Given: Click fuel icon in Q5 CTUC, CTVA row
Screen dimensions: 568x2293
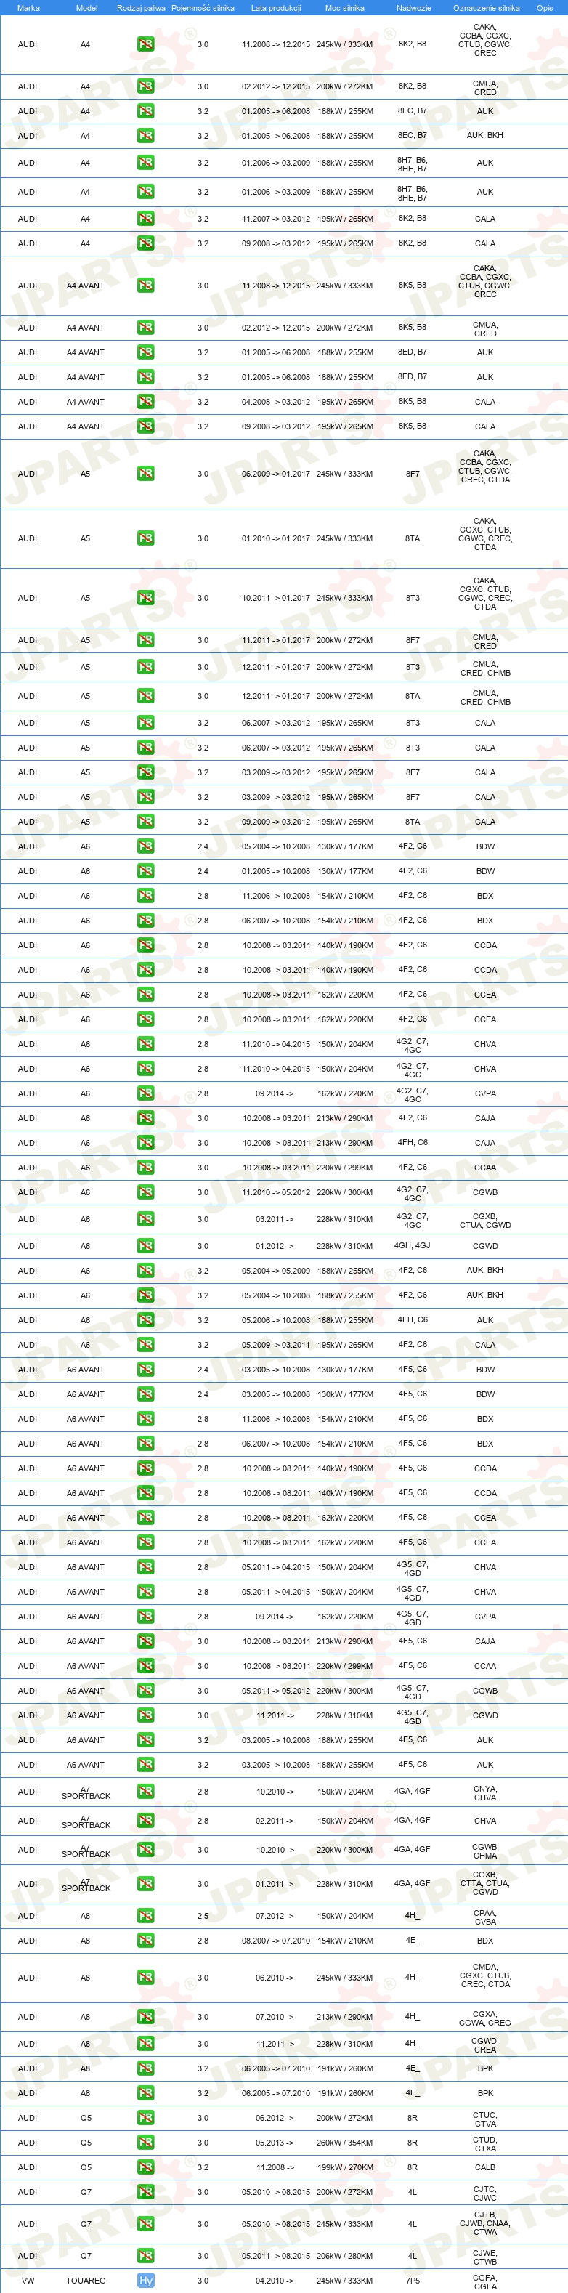Looking at the screenshot, I should point(145,2118).
